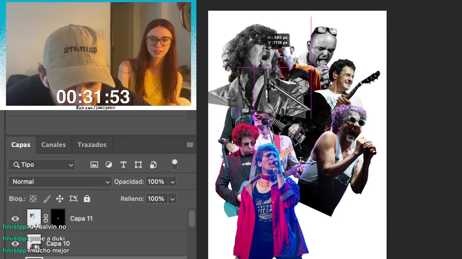Viewport: 462px width, 259px height.
Task: Lock position move icon
Action: coord(60,199)
